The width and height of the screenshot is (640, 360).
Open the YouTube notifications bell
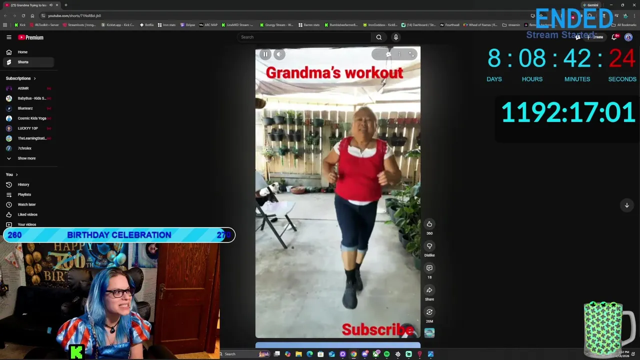point(614,37)
